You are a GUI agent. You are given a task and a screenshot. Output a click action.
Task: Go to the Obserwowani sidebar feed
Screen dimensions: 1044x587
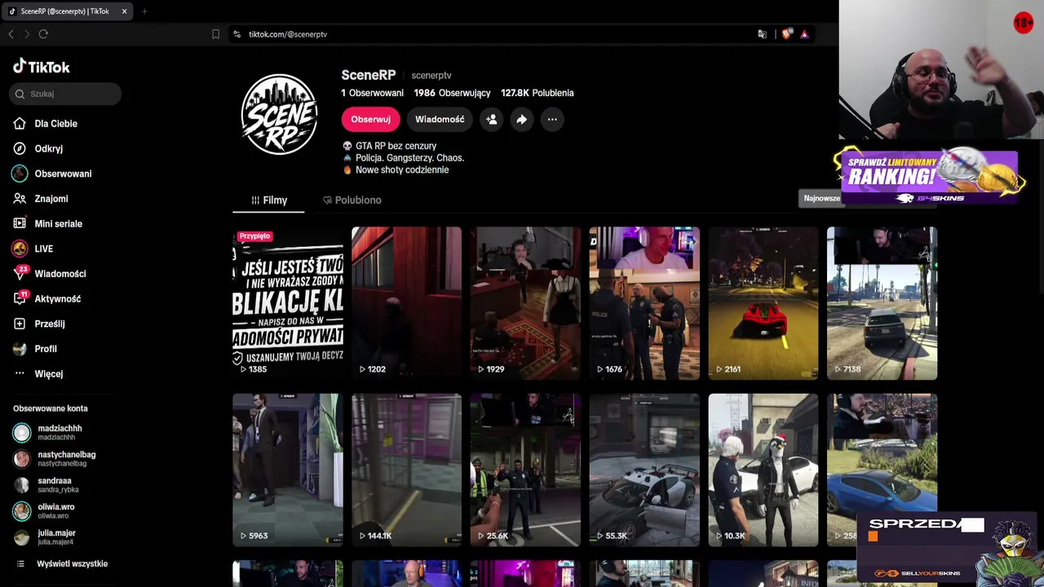[63, 174]
